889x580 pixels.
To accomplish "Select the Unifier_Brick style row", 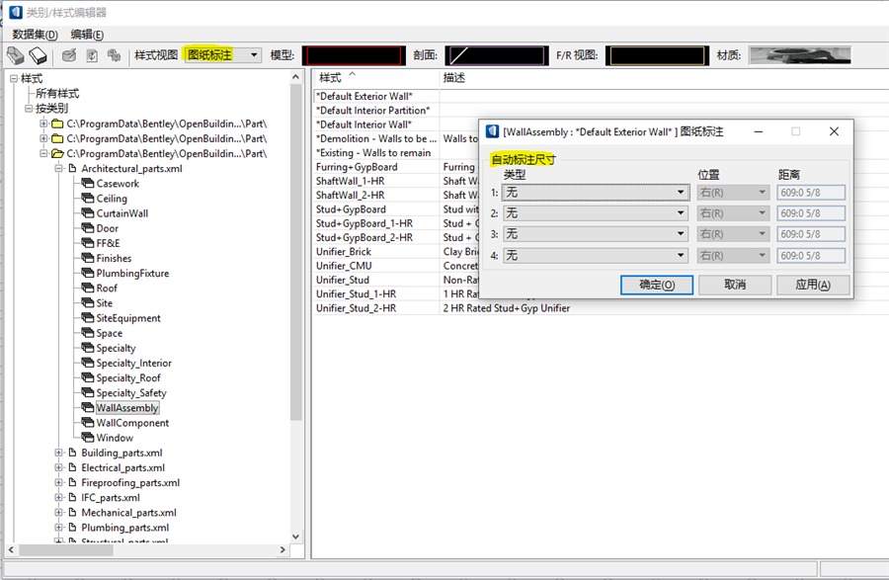I will (x=344, y=252).
